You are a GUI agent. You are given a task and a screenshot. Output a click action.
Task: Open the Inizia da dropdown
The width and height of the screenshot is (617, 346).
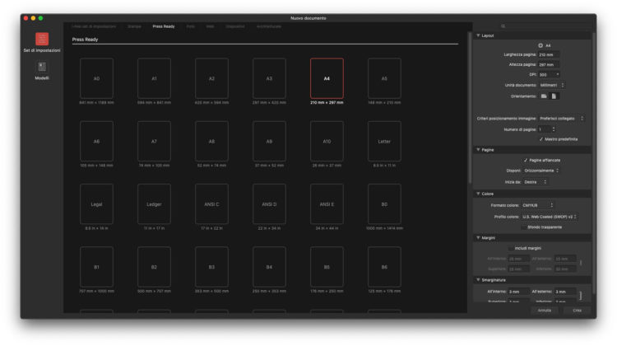536,182
